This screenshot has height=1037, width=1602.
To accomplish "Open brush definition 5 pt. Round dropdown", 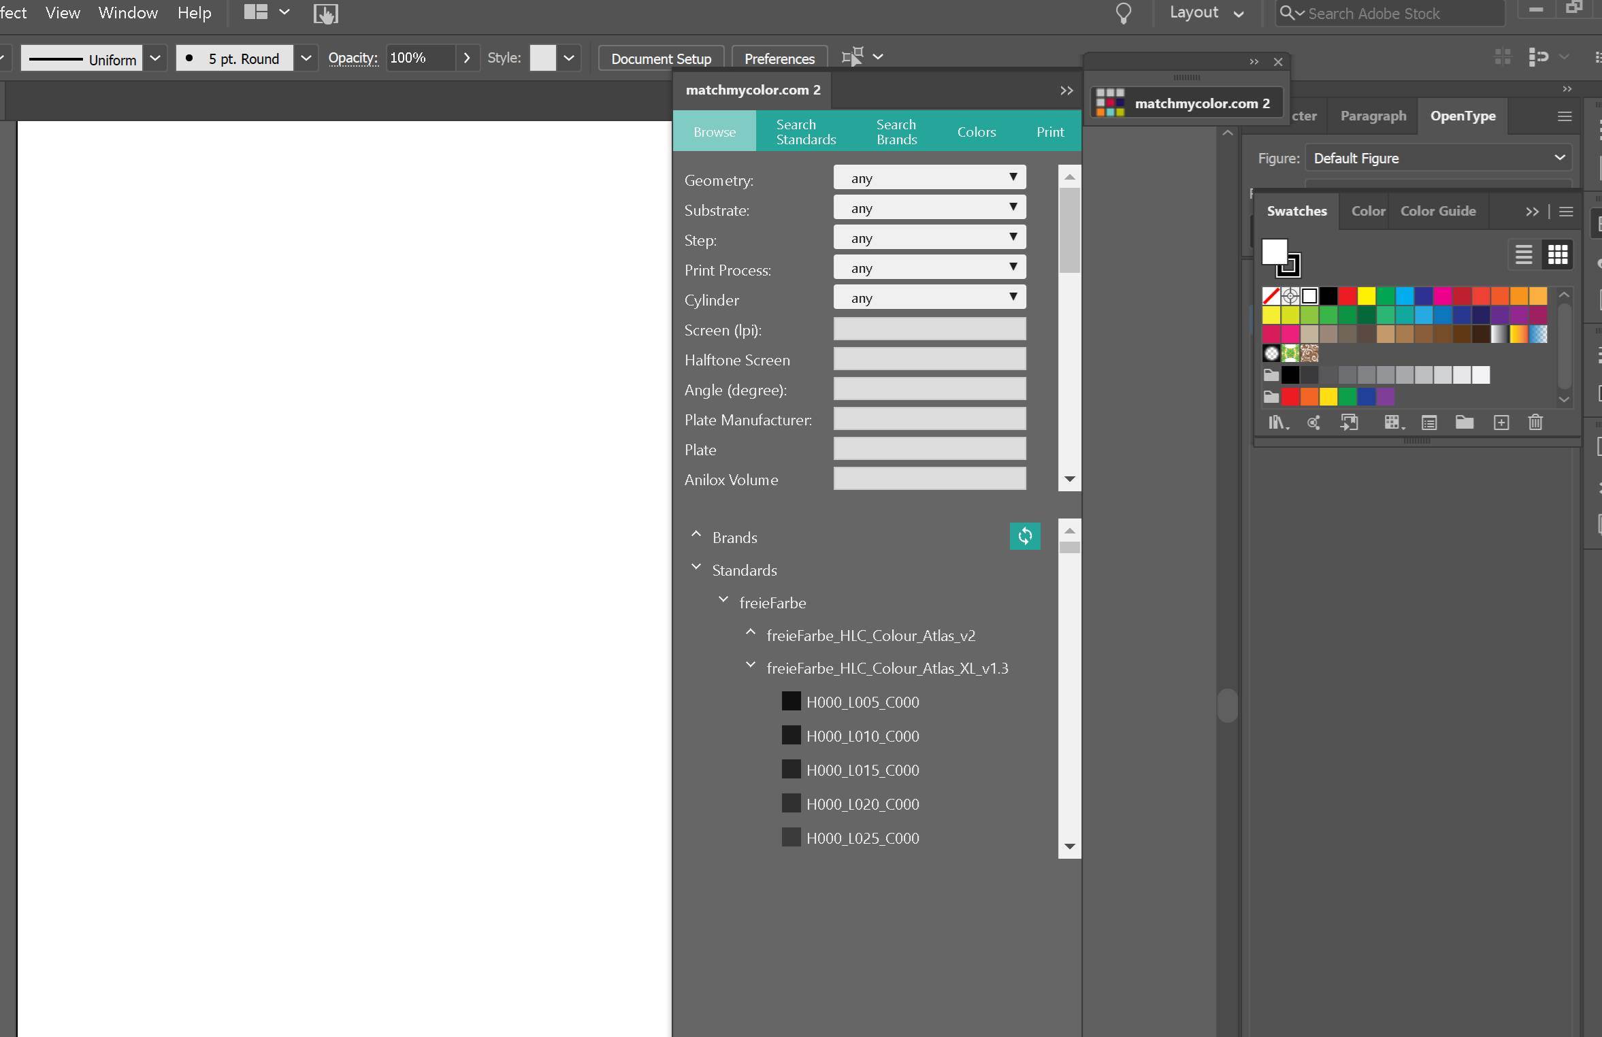I will coord(306,58).
